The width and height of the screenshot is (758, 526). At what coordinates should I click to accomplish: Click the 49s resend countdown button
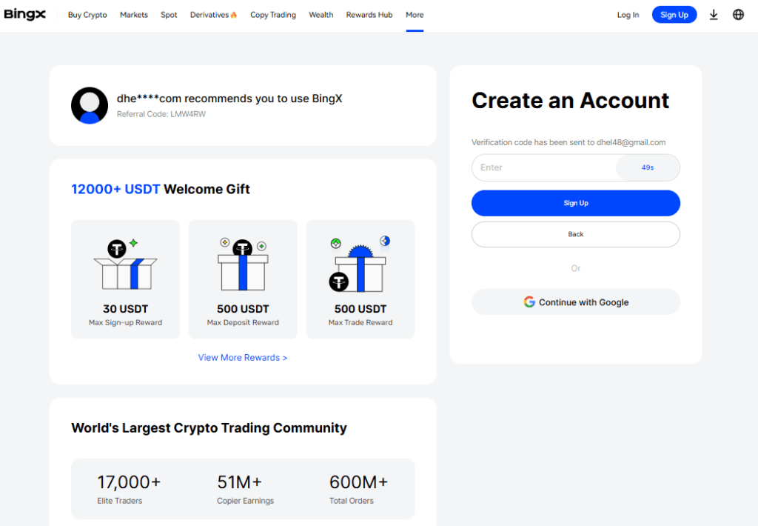(x=648, y=167)
